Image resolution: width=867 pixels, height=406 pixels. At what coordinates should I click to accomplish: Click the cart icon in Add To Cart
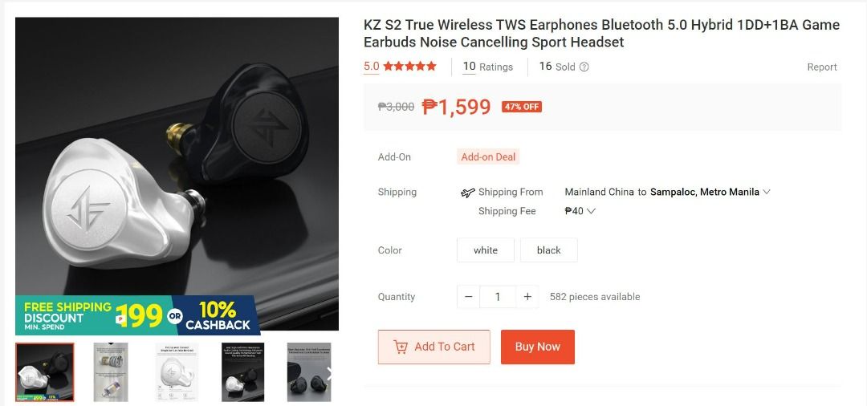401,347
